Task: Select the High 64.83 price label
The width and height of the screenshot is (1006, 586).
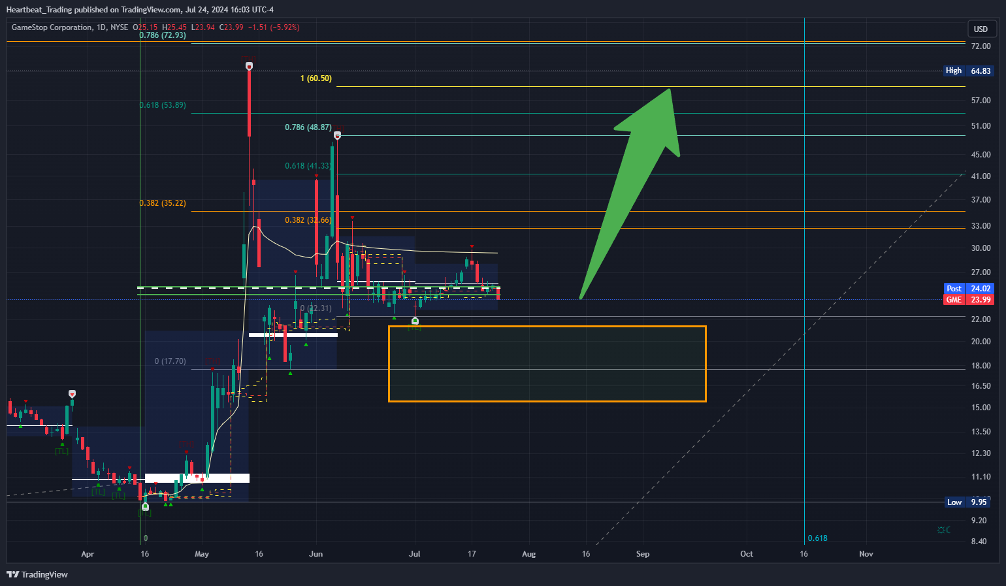Action: pos(968,71)
